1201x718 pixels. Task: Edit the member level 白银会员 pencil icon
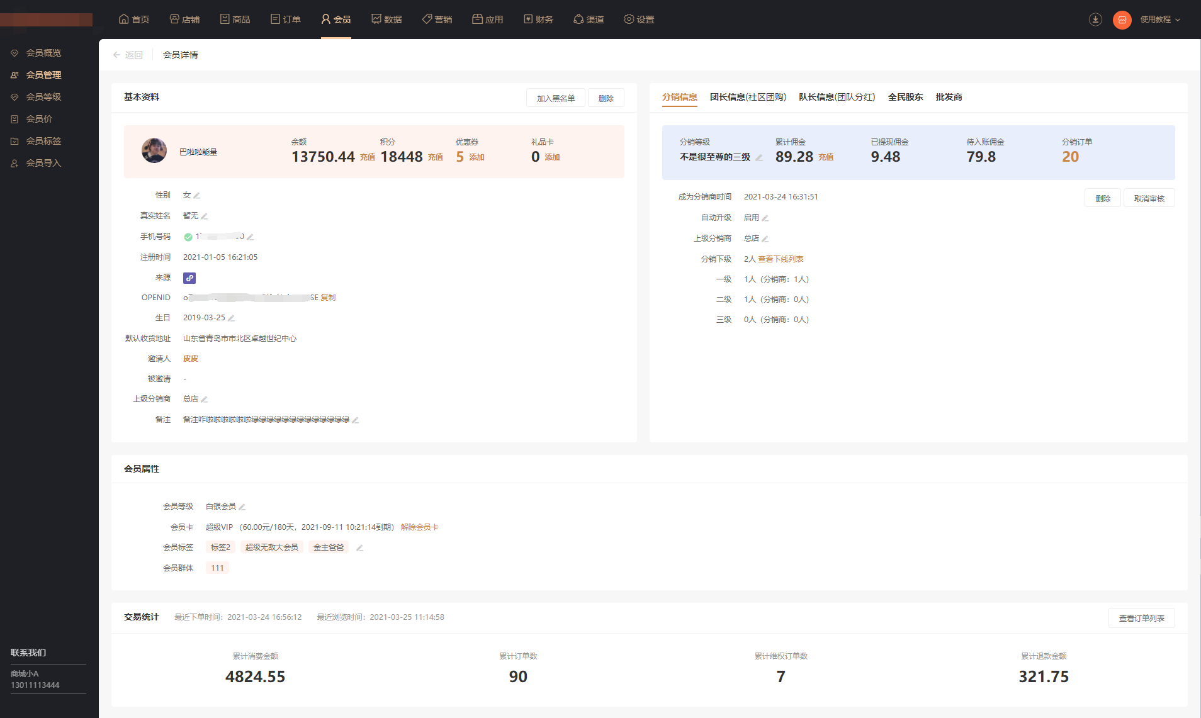242,507
